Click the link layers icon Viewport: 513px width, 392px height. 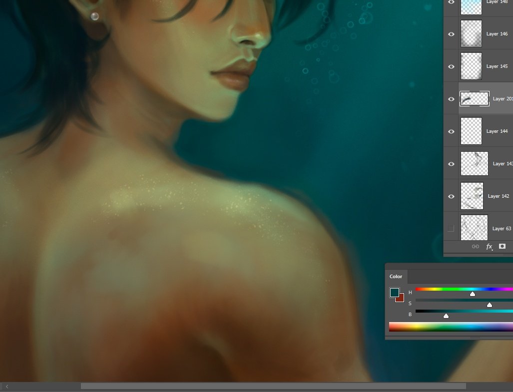click(476, 247)
